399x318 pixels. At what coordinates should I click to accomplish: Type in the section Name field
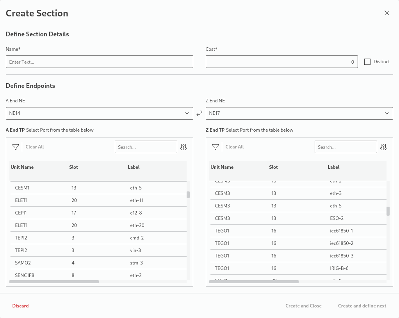(x=99, y=62)
